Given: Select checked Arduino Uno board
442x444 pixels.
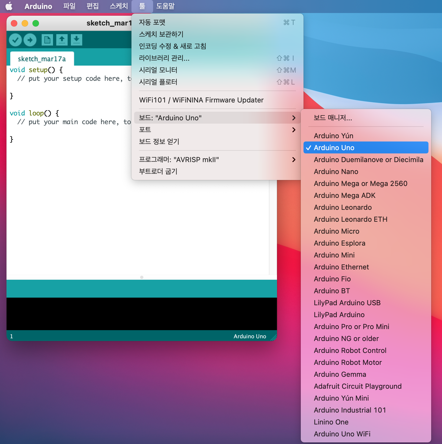Looking at the screenshot, I should (366, 147).
